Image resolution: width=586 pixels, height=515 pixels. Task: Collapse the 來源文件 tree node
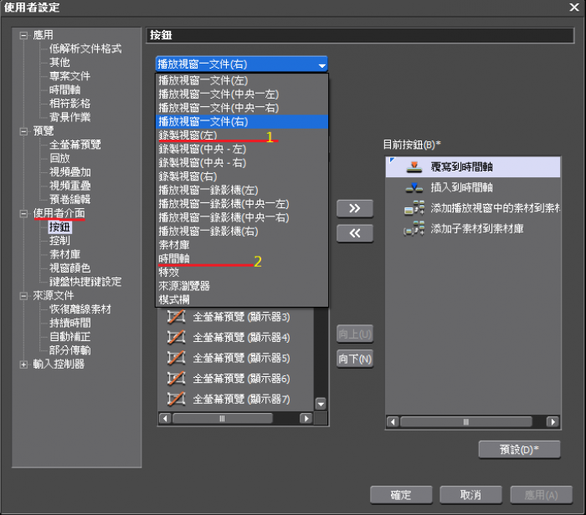coord(23,295)
